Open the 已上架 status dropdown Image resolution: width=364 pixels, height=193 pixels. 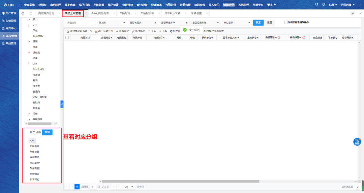pos(111,23)
